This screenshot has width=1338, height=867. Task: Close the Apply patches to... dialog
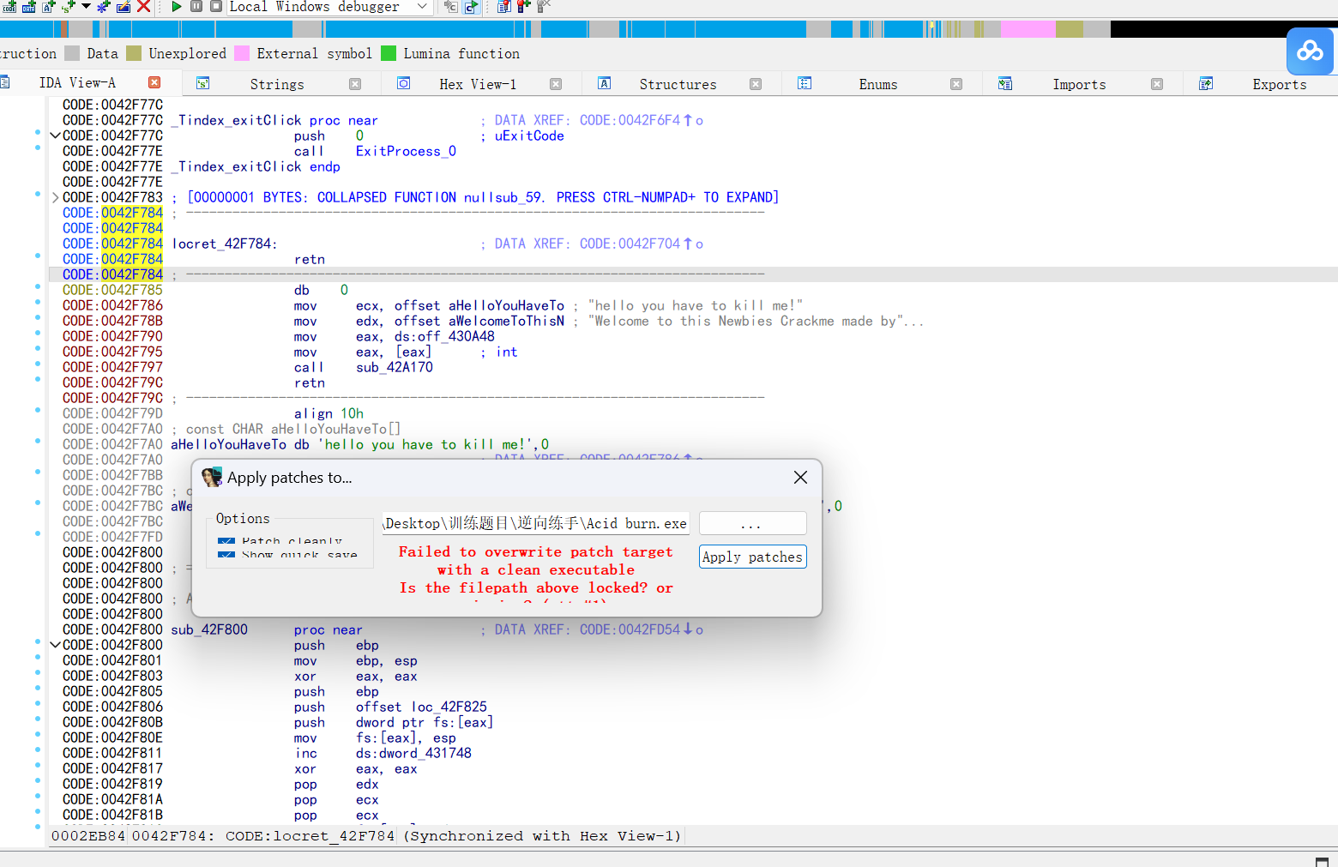tap(800, 478)
